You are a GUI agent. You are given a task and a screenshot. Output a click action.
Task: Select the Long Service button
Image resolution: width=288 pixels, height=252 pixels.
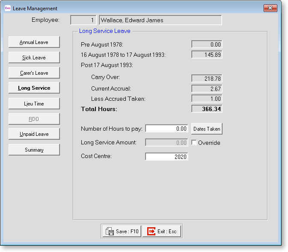point(34,88)
